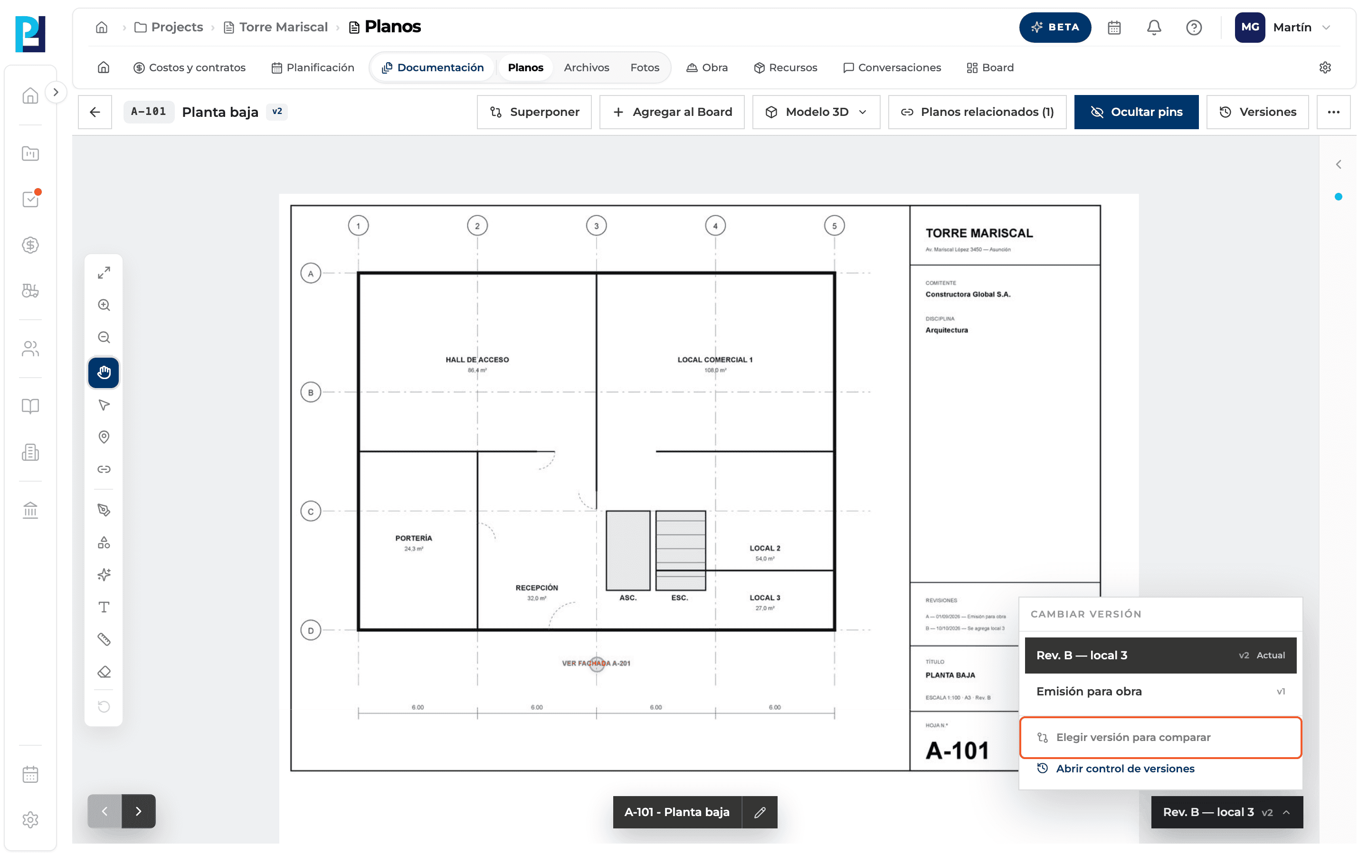
Task: Open the Planificación menu item
Action: [313, 67]
